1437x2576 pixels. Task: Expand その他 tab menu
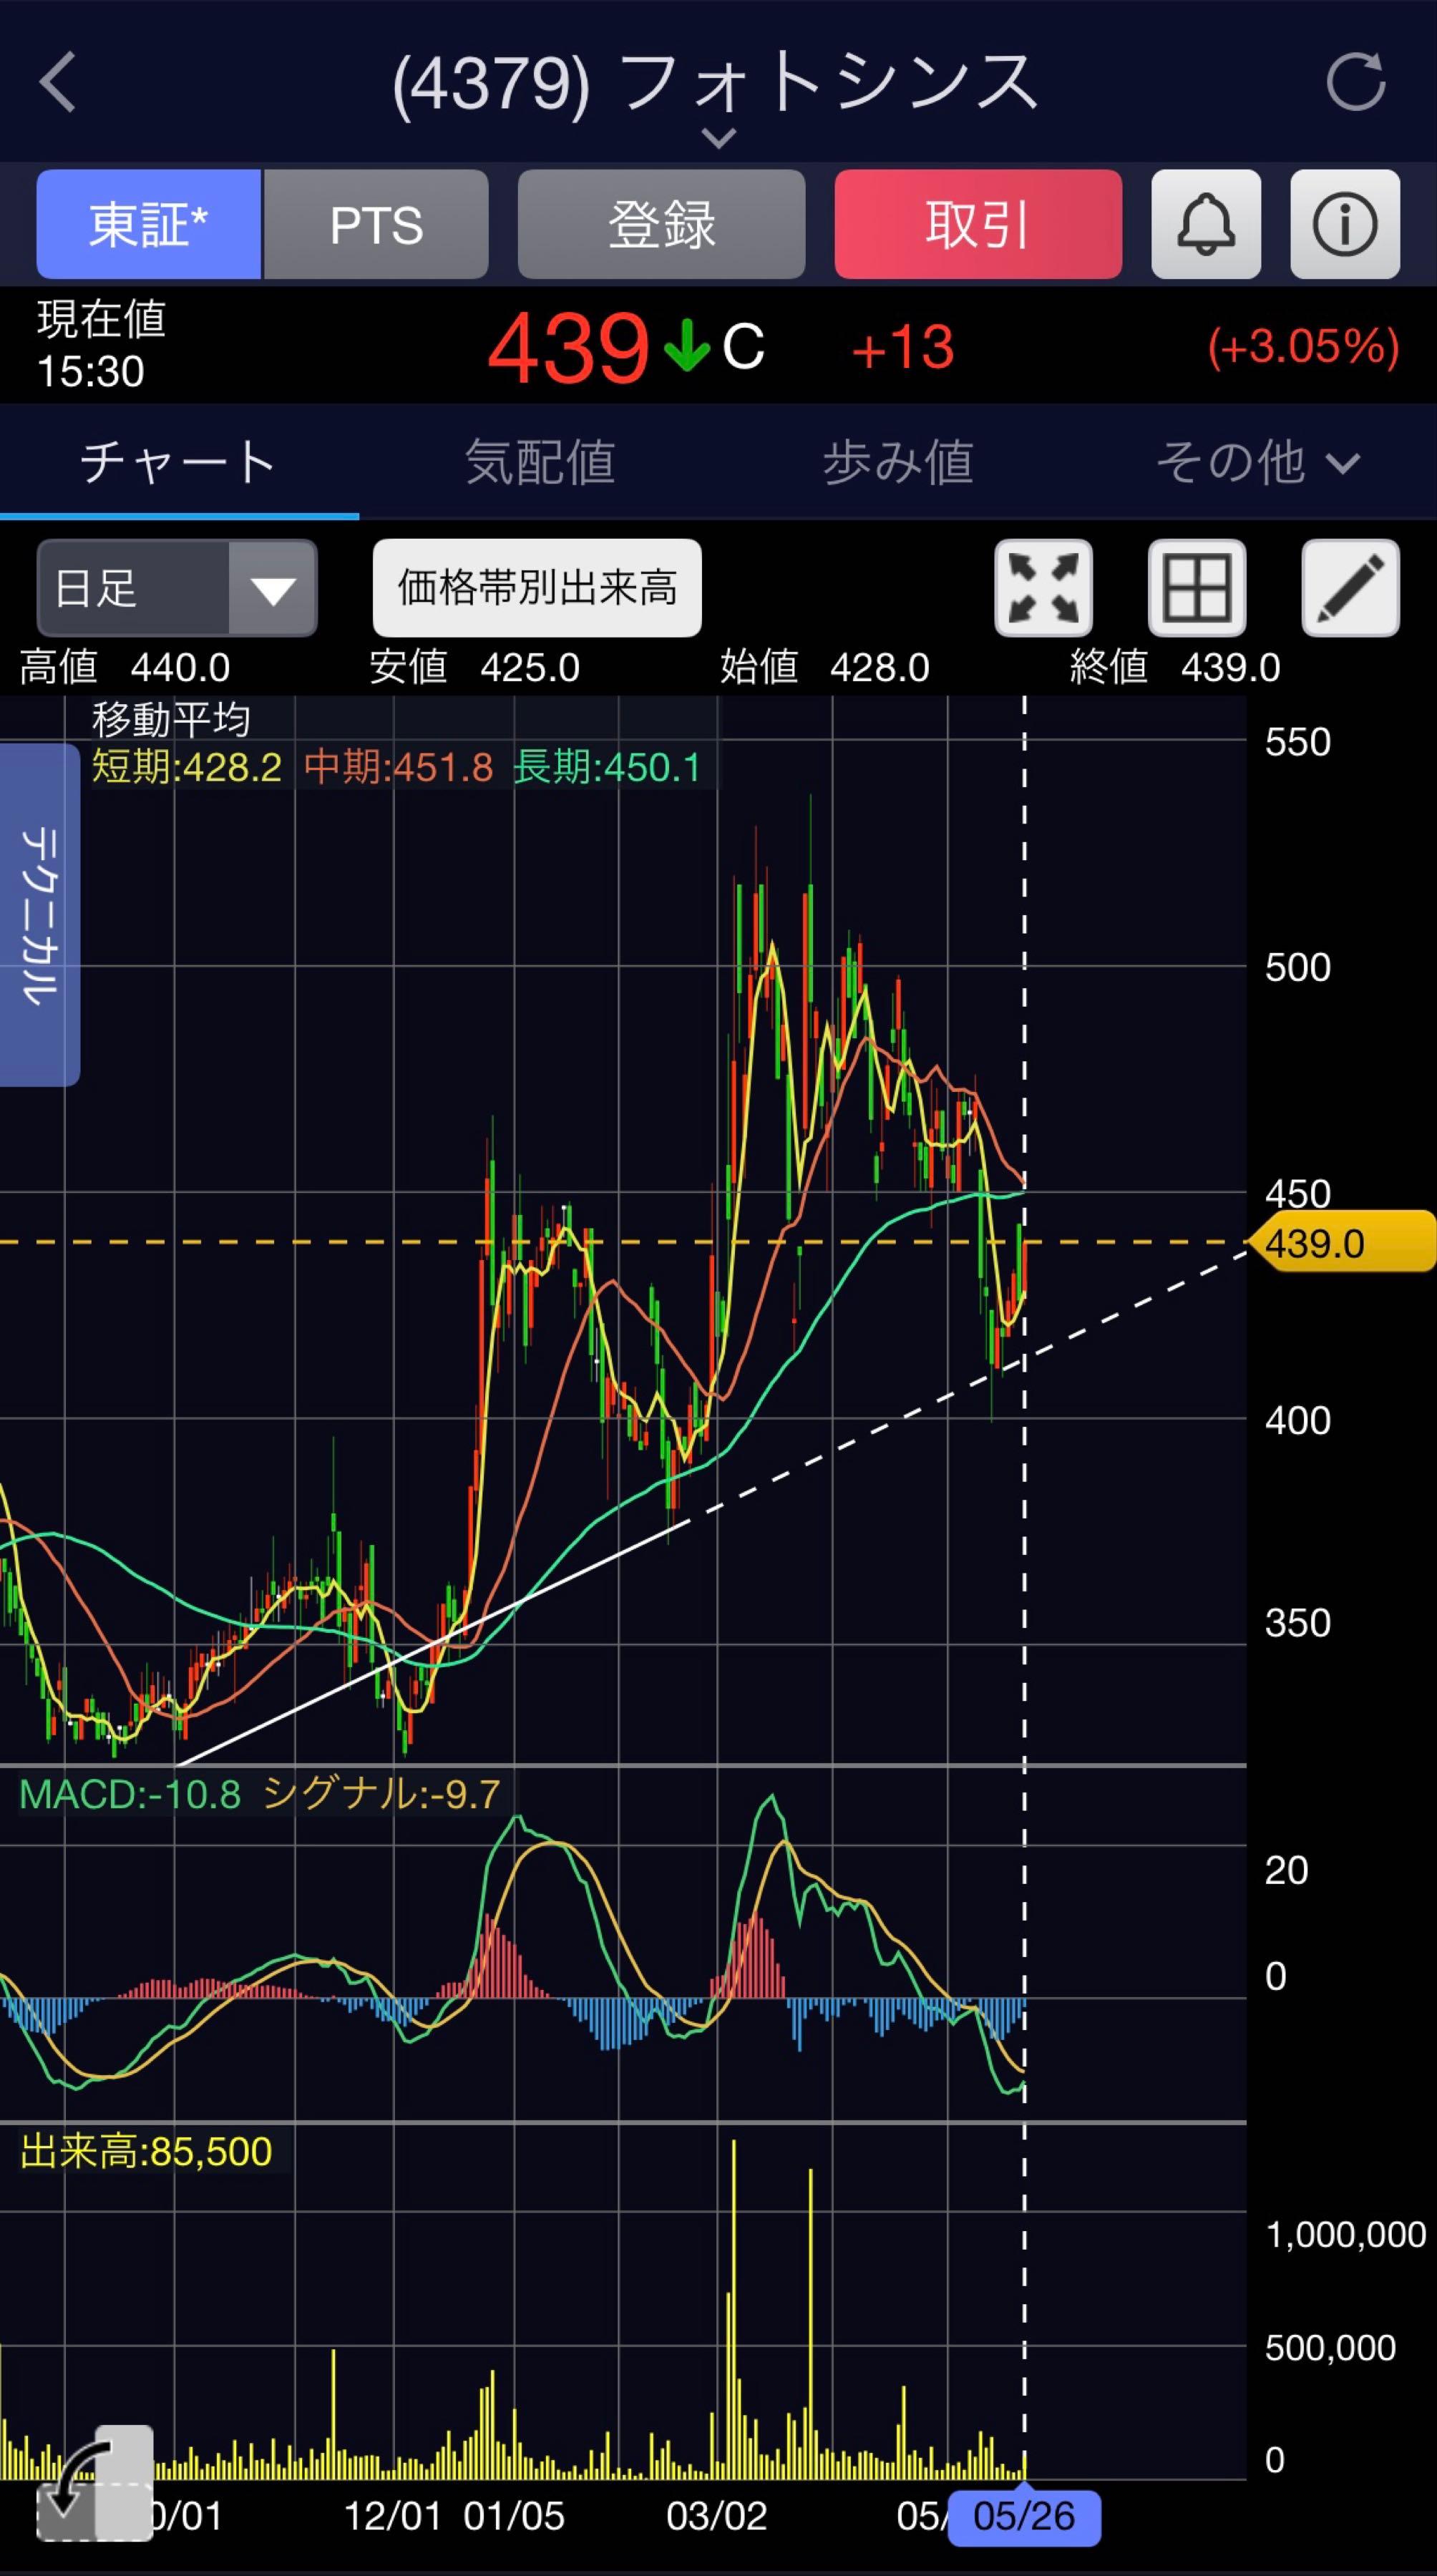1257,462
